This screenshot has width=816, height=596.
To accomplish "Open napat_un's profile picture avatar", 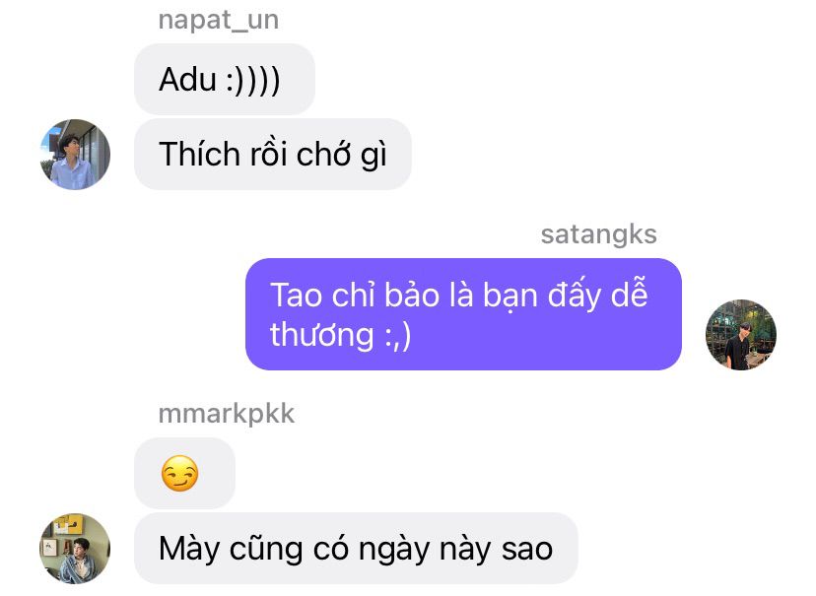I will pyautogui.click(x=75, y=155).
